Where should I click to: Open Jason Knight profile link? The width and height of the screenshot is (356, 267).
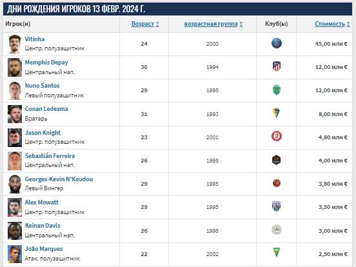pos(43,133)
